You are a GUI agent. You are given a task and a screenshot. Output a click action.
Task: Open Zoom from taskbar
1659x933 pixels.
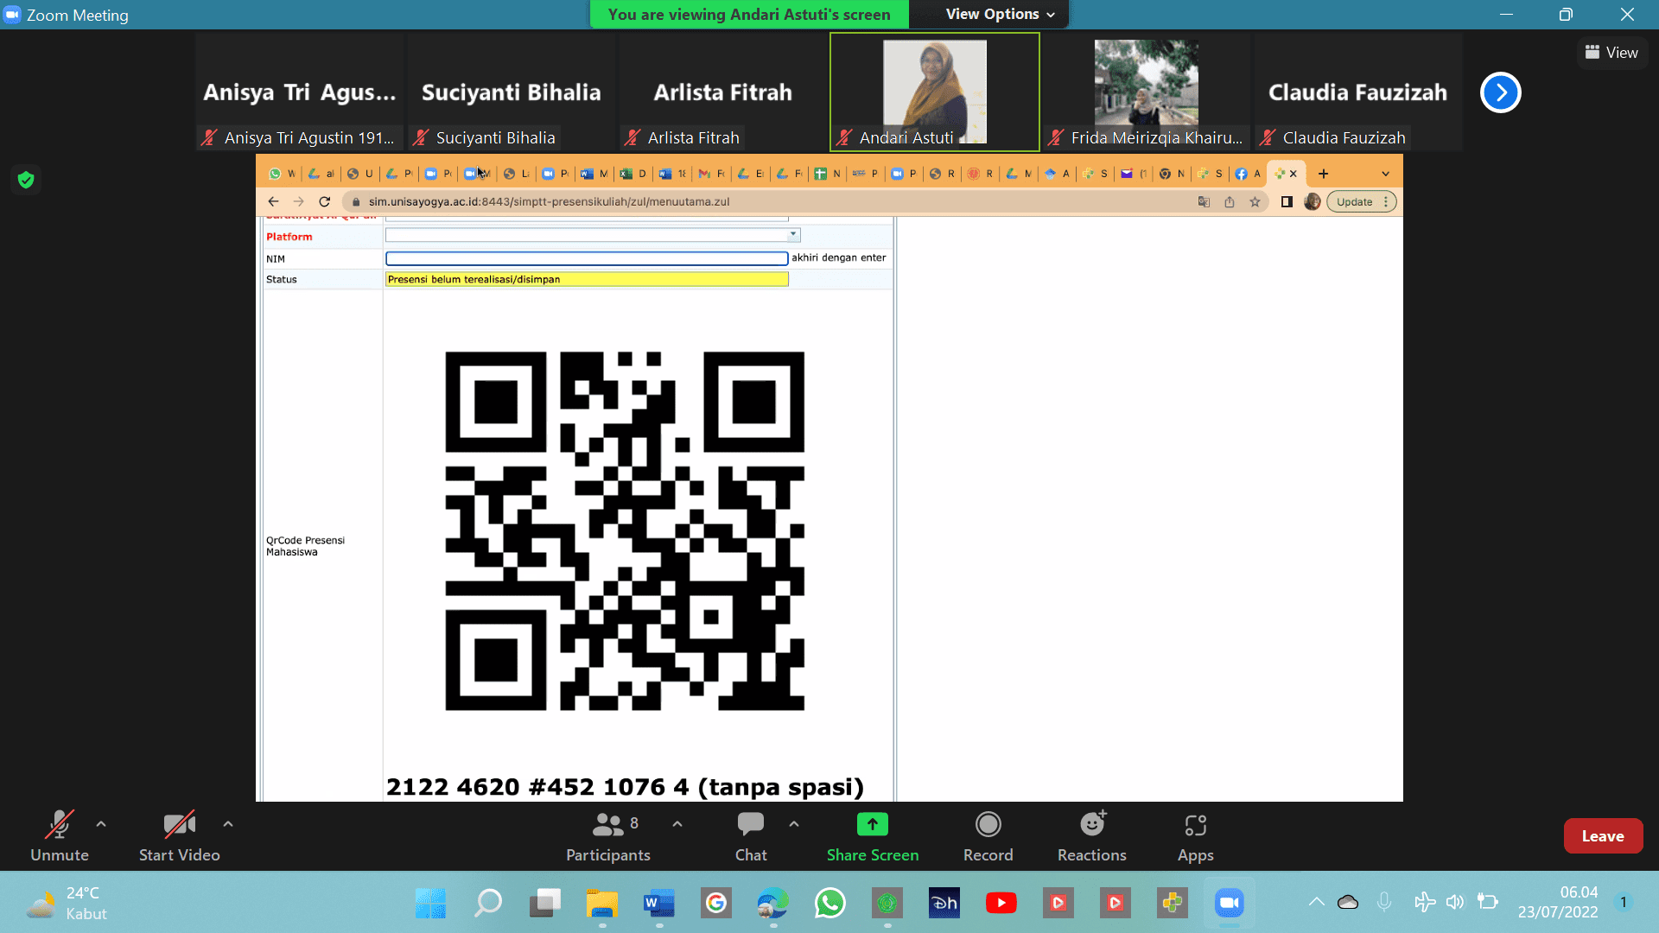pos(1229,904)
